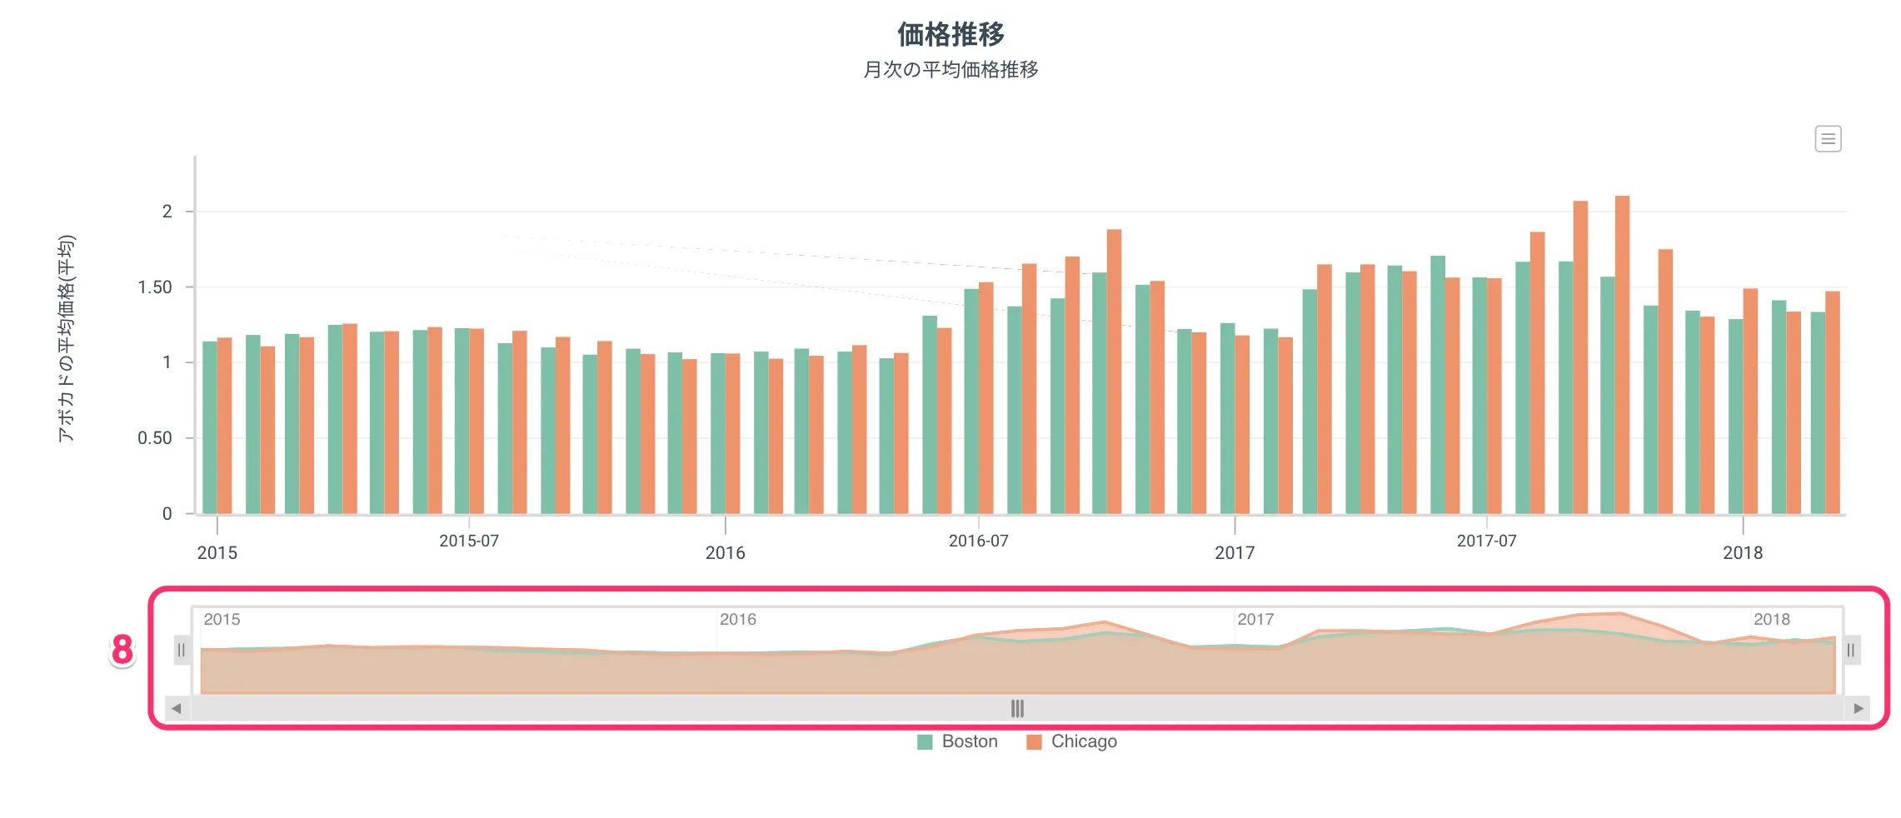Viewport: 1901px width, 818px height.
Task: Click the y-axis value 1.50
Action: point(155,287)
